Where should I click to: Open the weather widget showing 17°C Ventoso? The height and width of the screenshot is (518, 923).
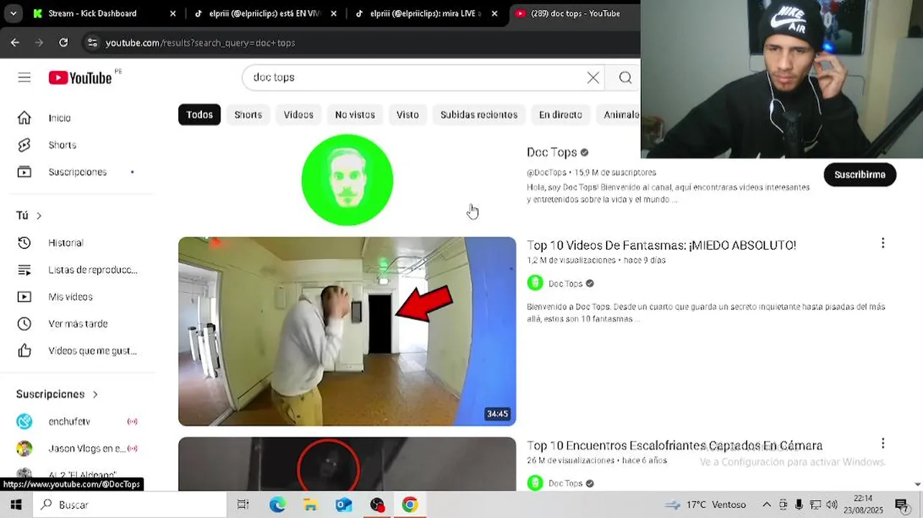click(x=705, y=505)
